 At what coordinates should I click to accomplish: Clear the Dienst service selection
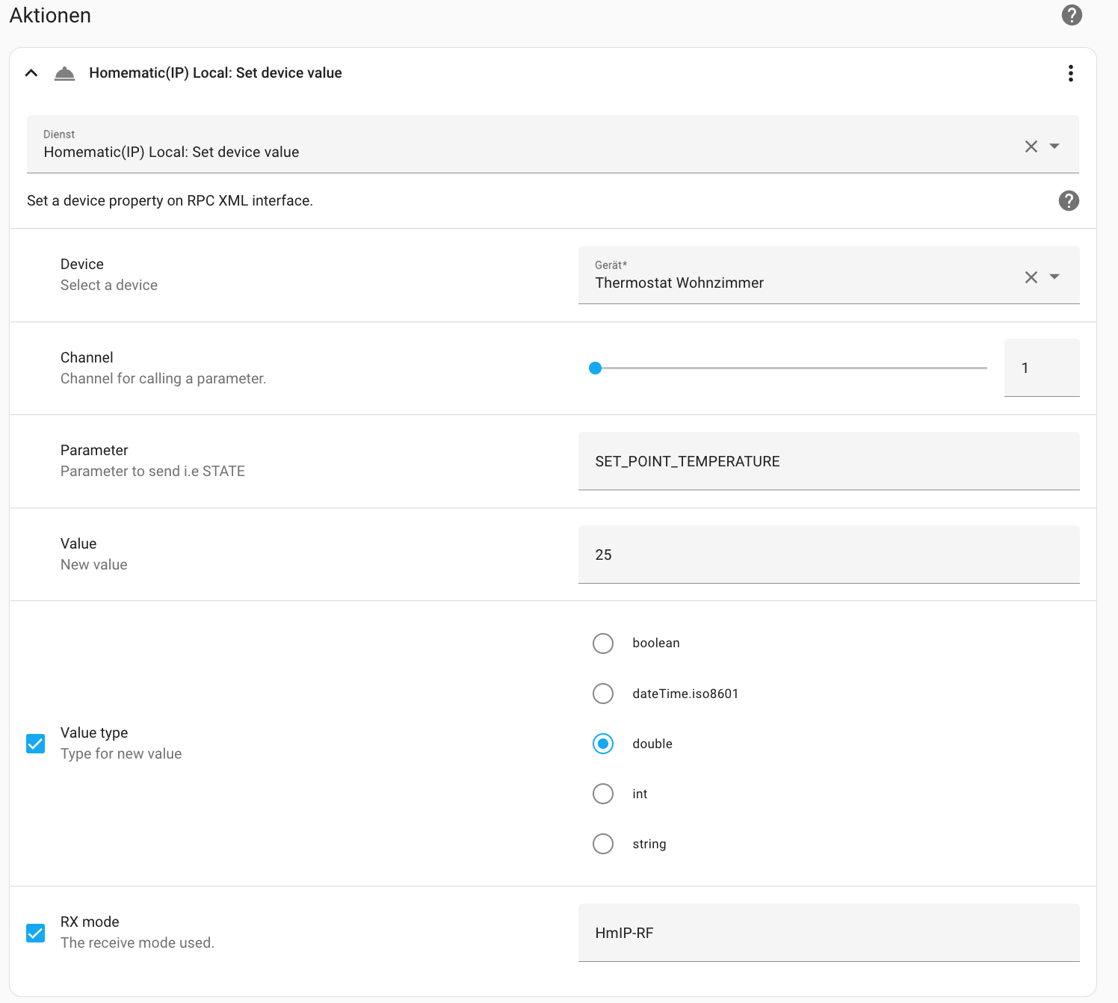click(x=1031, y=146)
